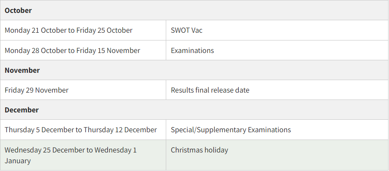389x171 pixels.
Task: Select the Wednesday 25 December date range
Action: point(70,155)
